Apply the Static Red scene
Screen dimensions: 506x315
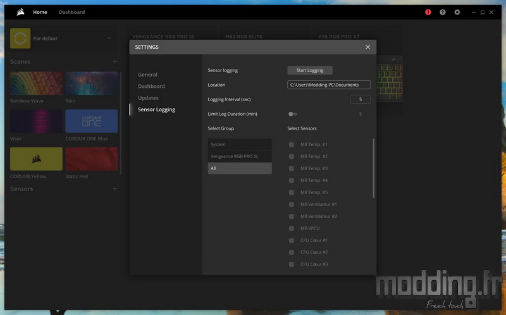pos(92,159)
